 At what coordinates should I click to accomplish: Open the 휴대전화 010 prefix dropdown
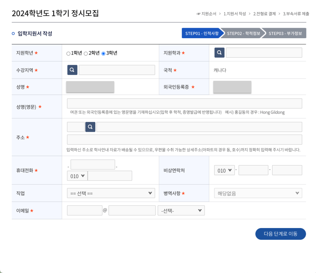click(x=77, y=176)
